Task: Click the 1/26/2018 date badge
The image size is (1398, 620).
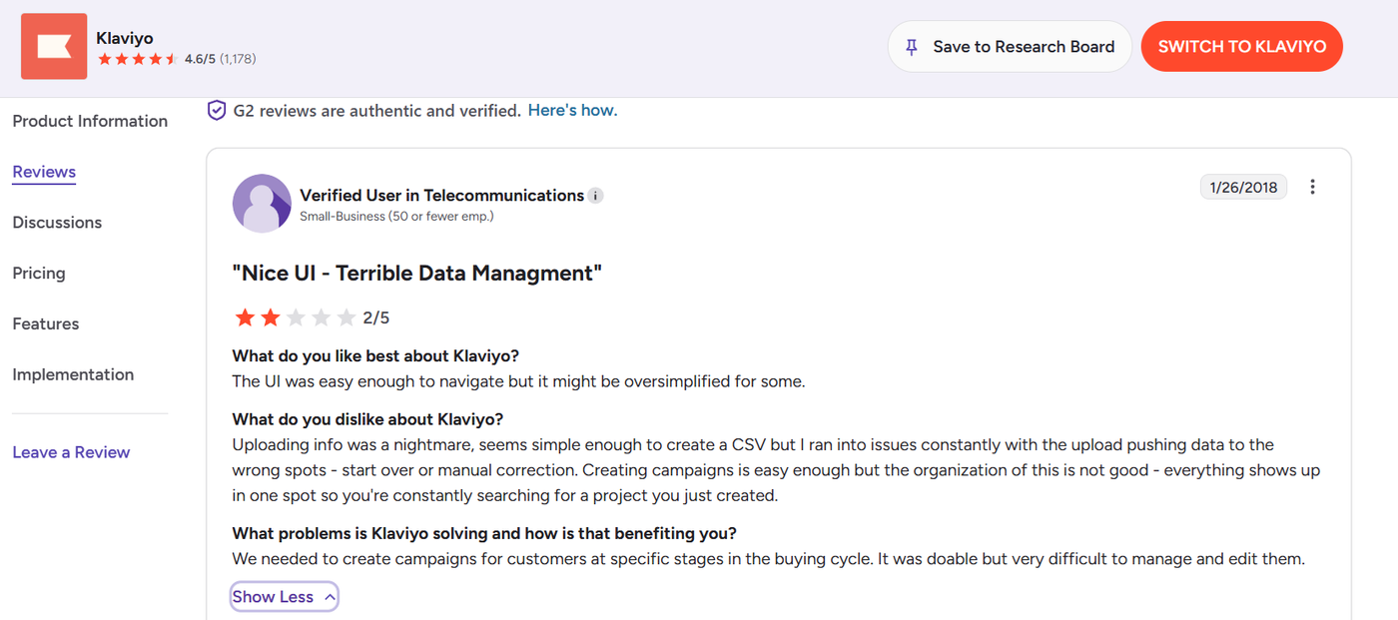Action: point(1243,187)
